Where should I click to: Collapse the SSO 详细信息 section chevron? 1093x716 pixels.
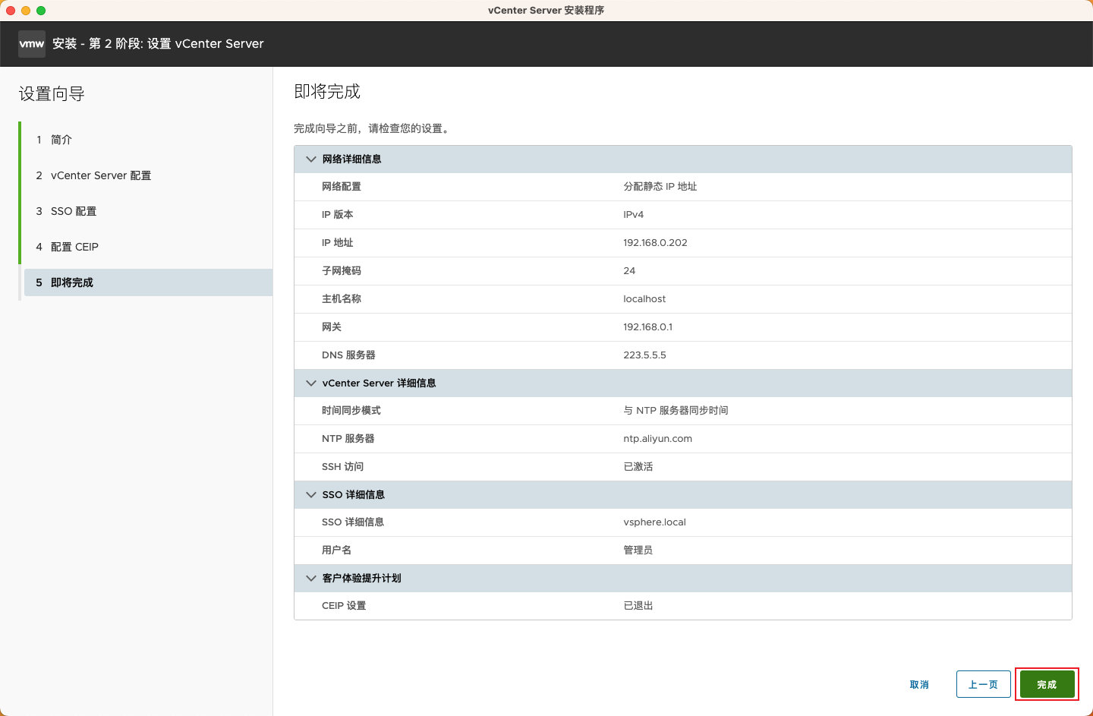pos(311,495)
